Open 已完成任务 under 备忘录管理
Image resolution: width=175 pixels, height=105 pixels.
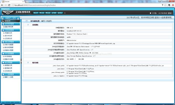tap(8, 71)
